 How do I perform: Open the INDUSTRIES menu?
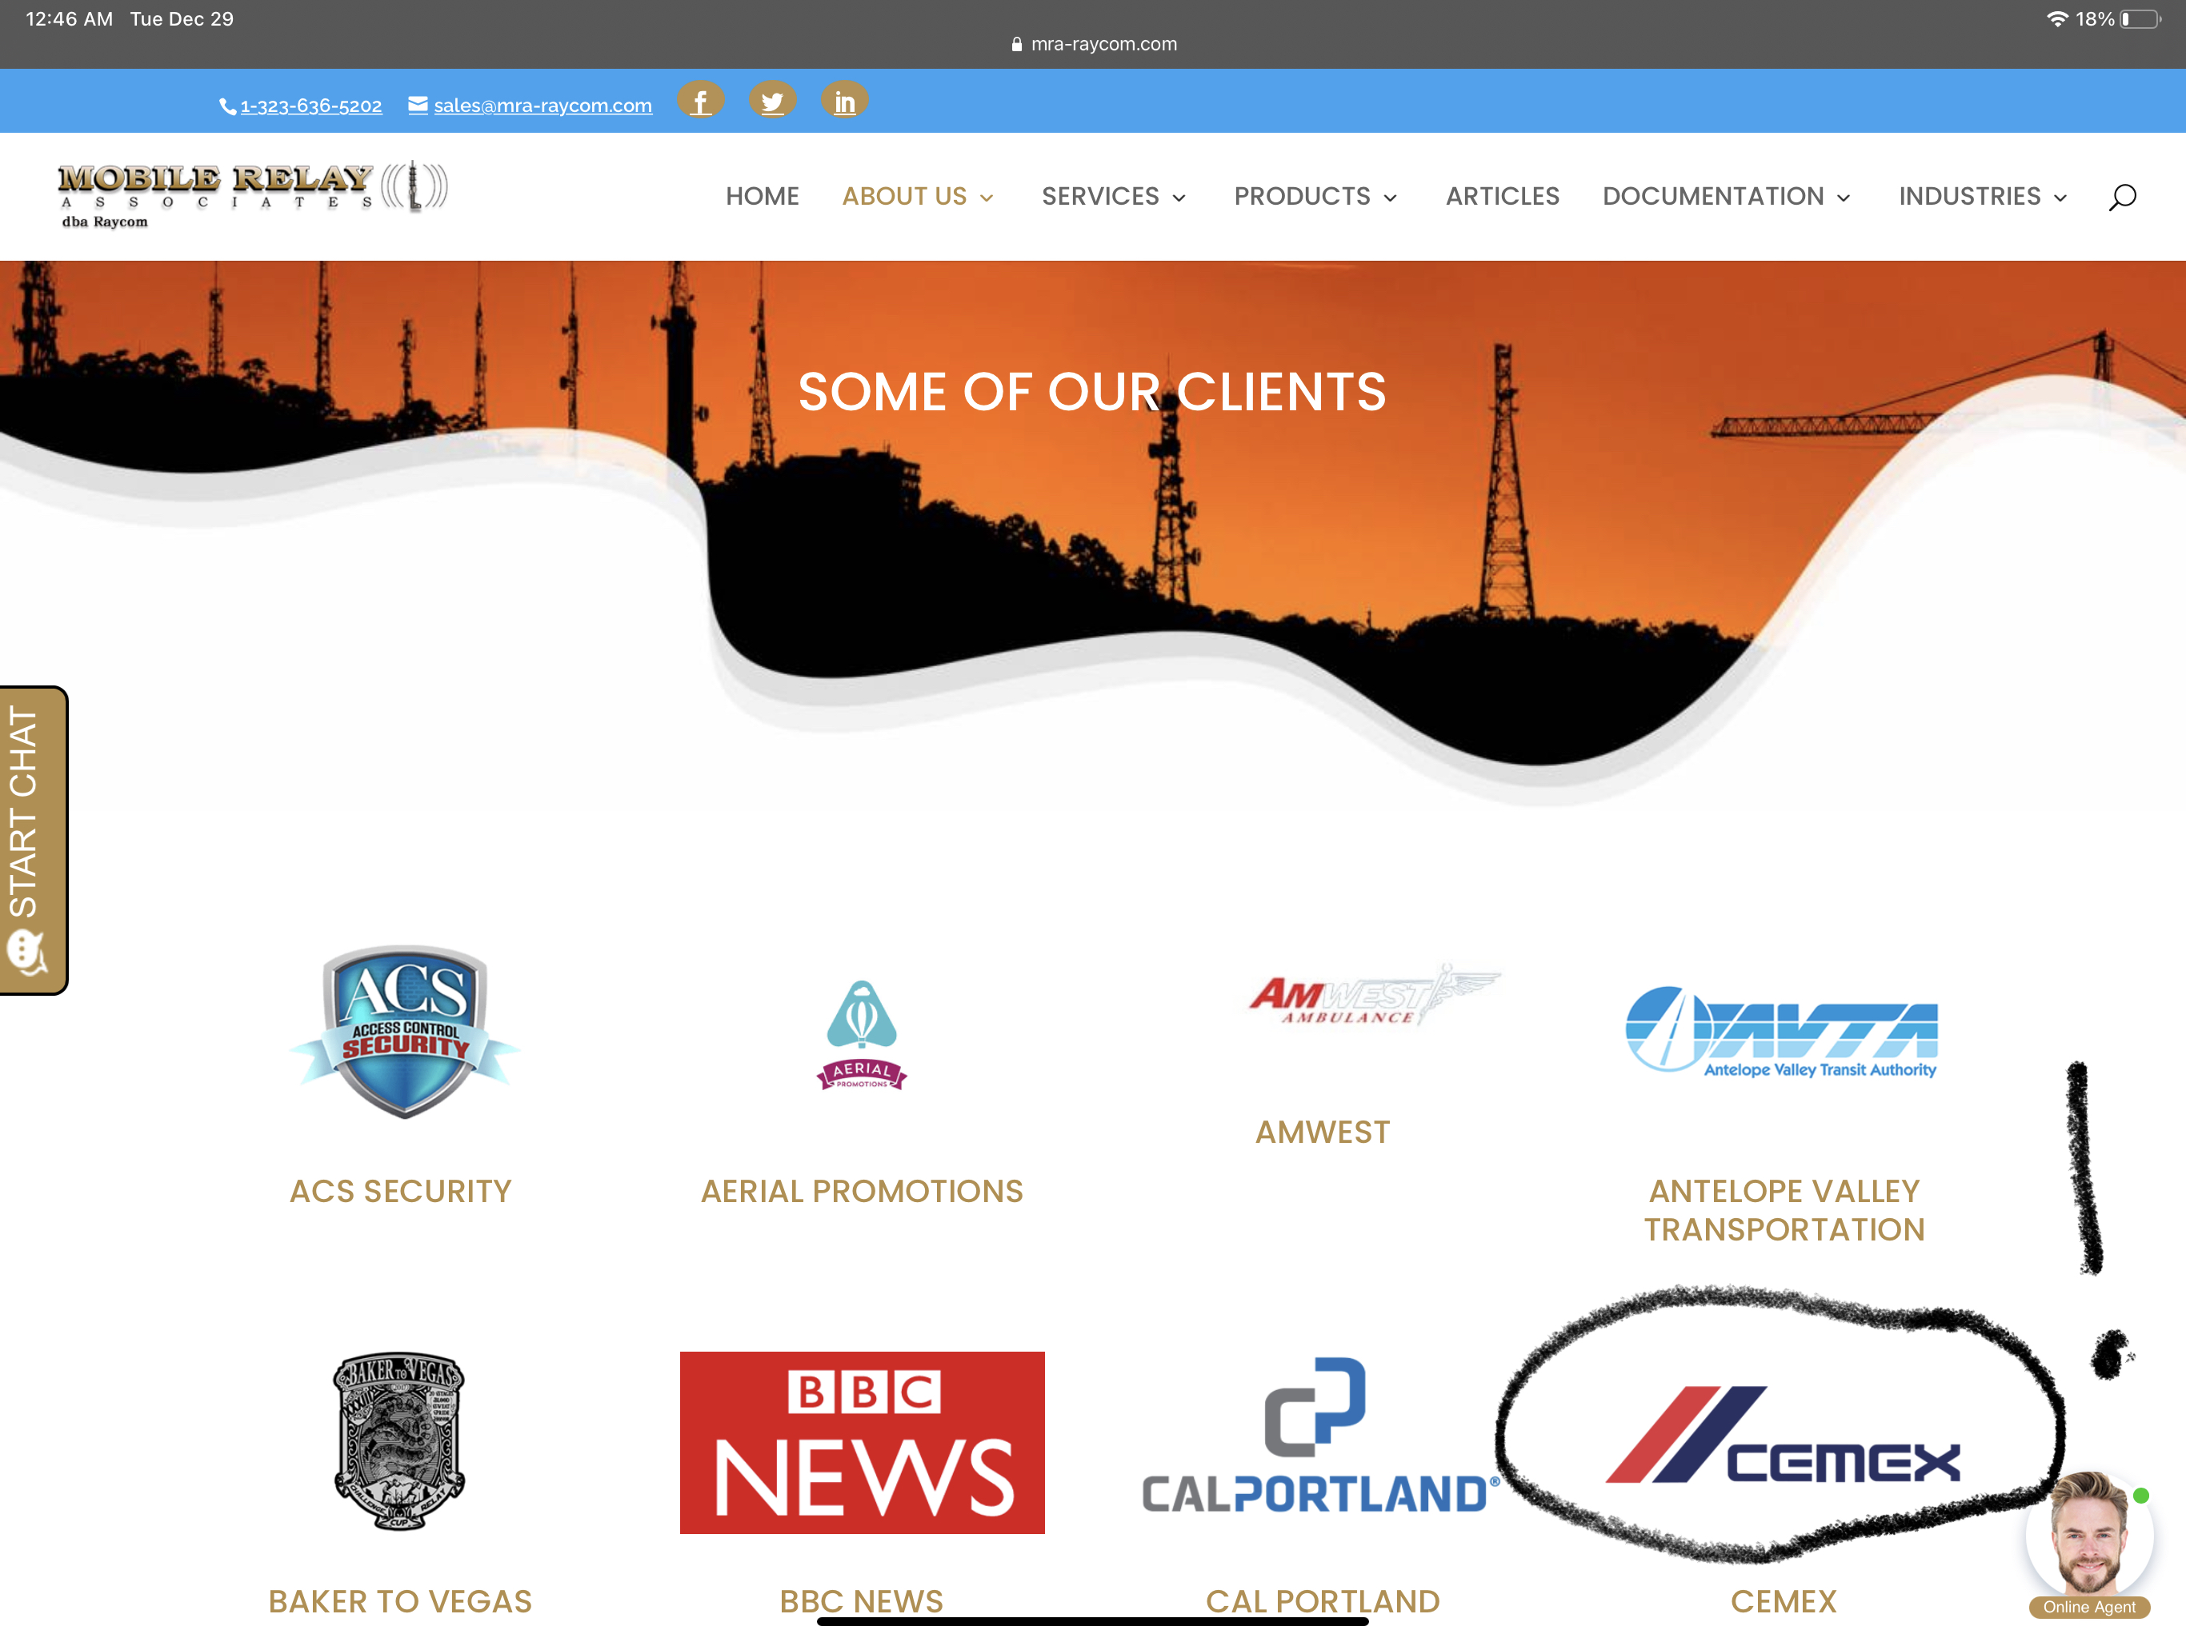click(x=1983, y=197)
